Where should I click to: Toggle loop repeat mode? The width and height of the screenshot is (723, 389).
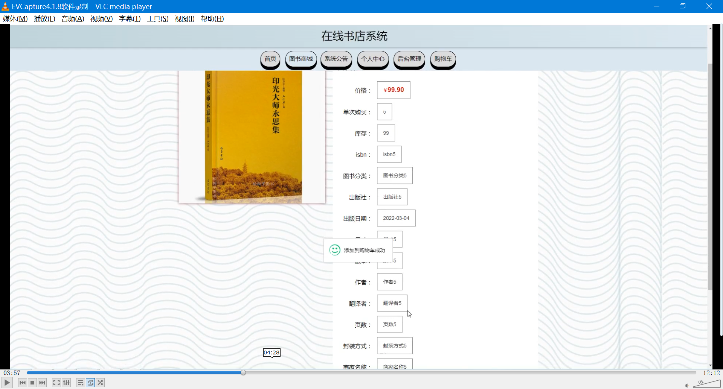coord(90,383)
